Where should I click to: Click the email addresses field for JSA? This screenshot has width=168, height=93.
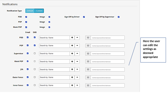[x=108, y=70]
